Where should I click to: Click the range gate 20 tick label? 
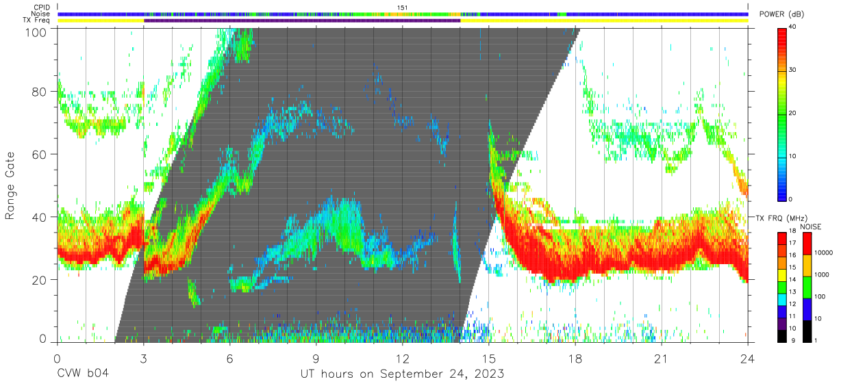coord(39,280)
